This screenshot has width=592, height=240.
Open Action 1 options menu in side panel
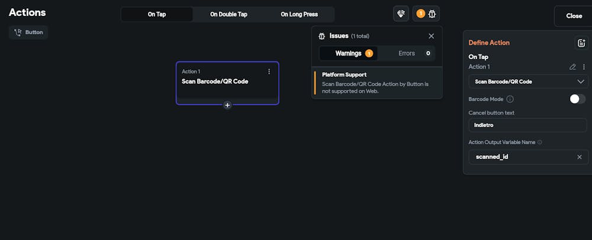pos(584,67)
